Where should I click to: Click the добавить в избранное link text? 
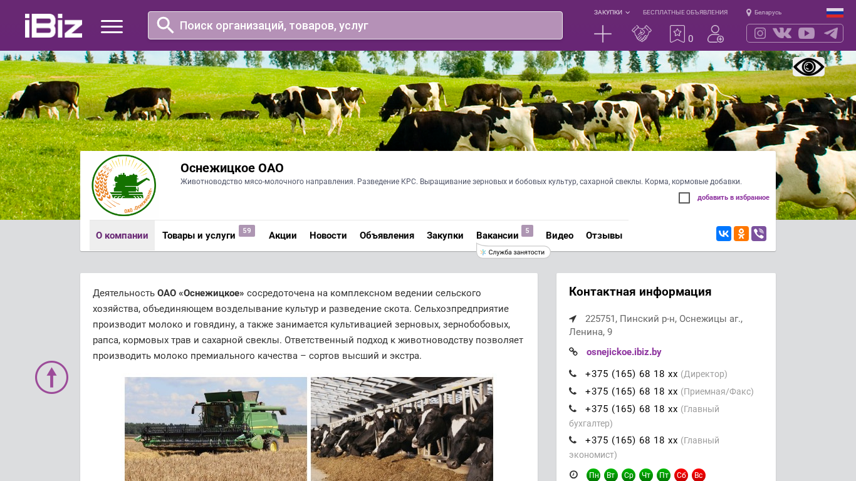pos(733,198)
